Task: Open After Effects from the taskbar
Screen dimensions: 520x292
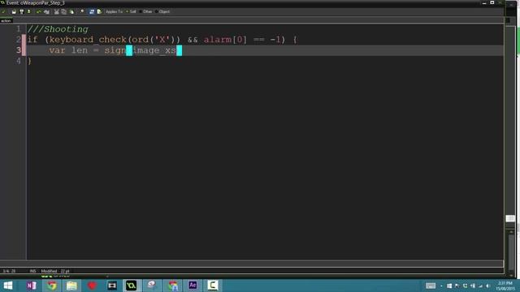Action: [193, 286]
